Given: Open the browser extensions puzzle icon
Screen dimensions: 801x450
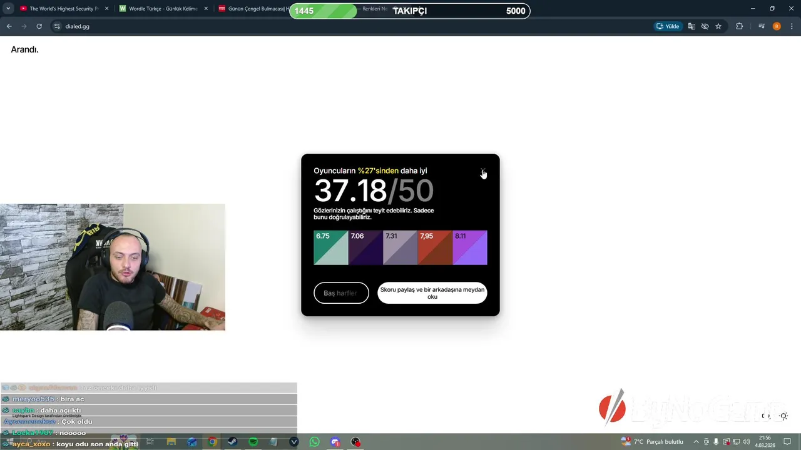Looking at the screenshot, I should [740, 26].
